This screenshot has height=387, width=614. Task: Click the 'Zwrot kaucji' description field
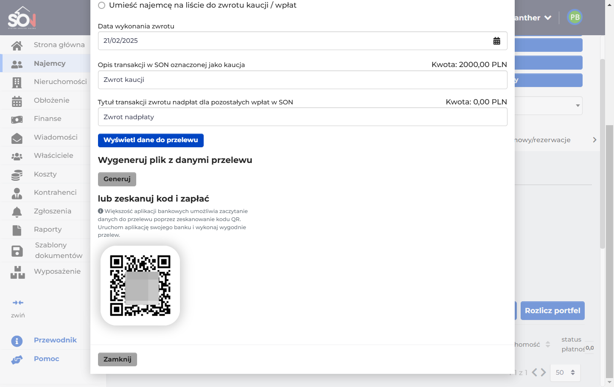(x=303, y=80)
